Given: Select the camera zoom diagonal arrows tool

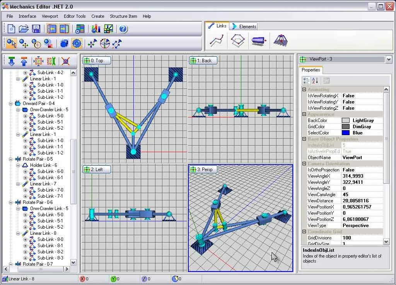Looking at the screenshot, I should point(117,43).
